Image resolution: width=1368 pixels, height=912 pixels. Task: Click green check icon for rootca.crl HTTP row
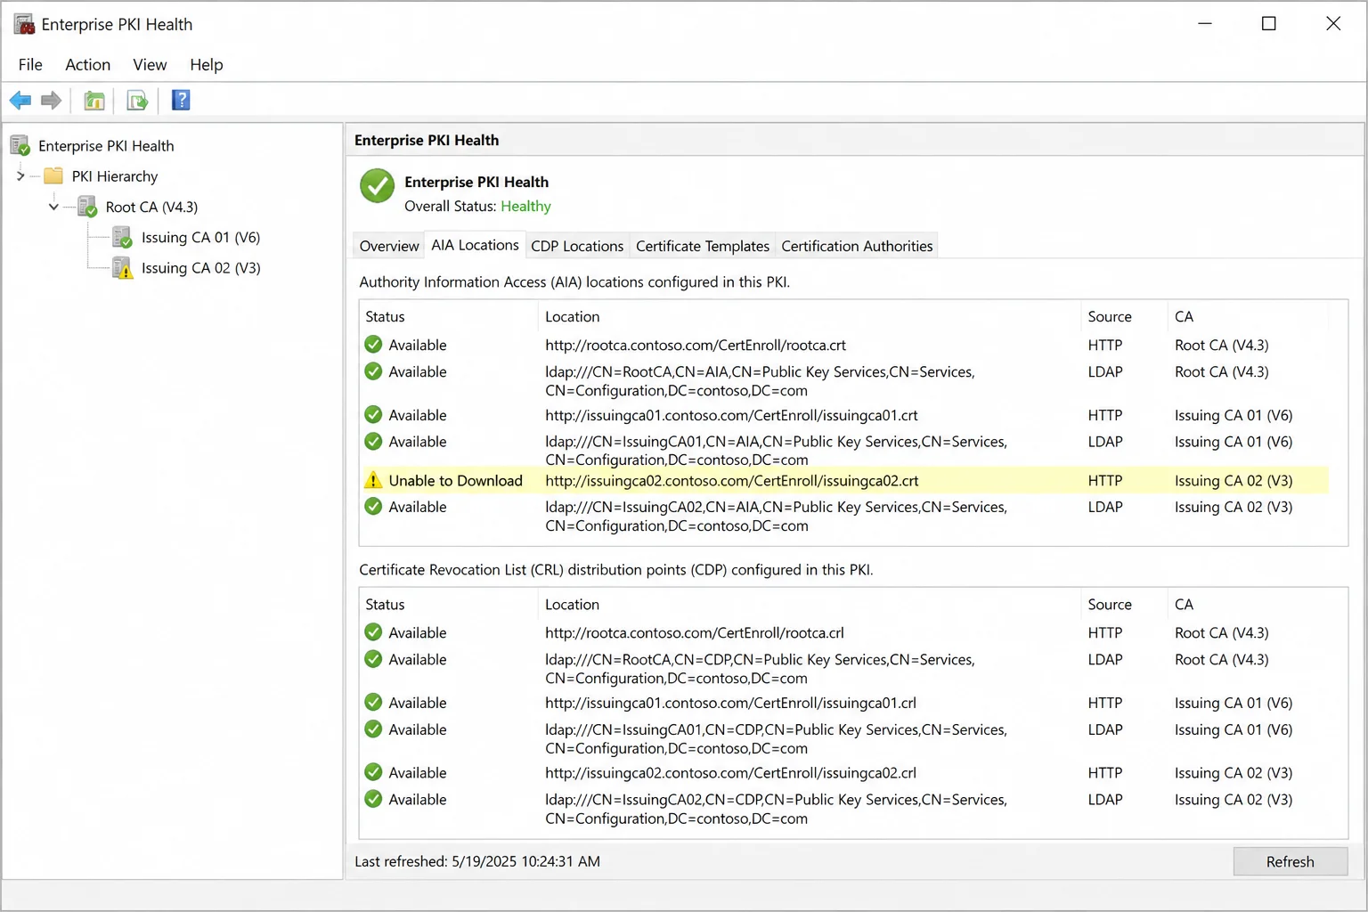[373, 632]
